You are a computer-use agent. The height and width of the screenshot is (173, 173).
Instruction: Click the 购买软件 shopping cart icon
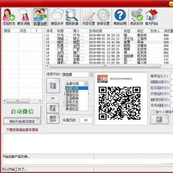pos(137,15)
